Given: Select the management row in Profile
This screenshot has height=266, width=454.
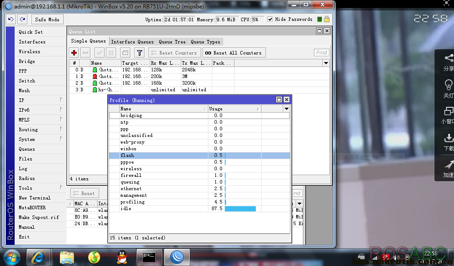Looking at the screenshot, I should (x=200, y=196).
